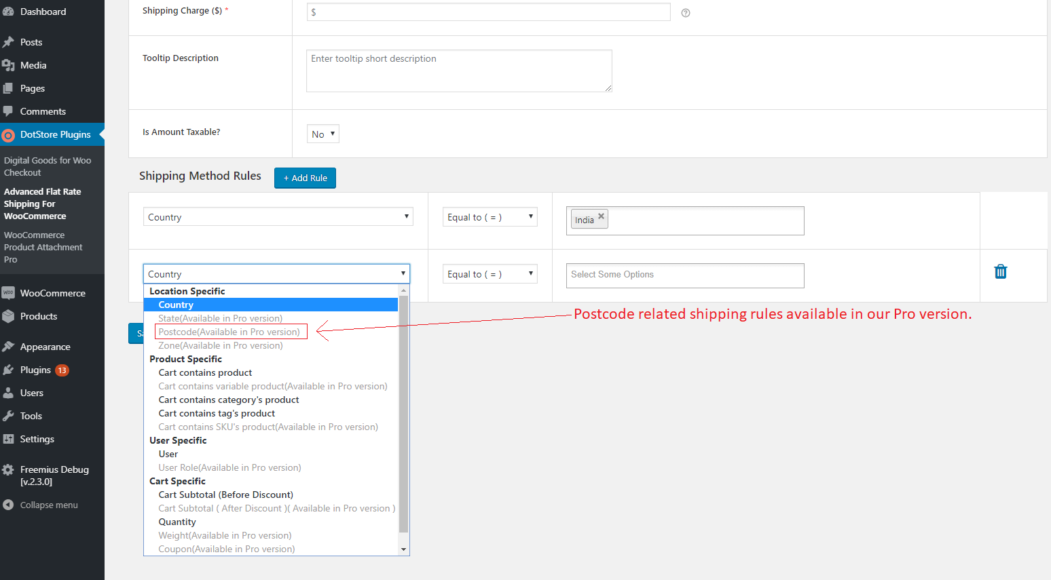The image size is (1051, 580).
Task: Click plugin update count badge 13
Action: (62, 370)
